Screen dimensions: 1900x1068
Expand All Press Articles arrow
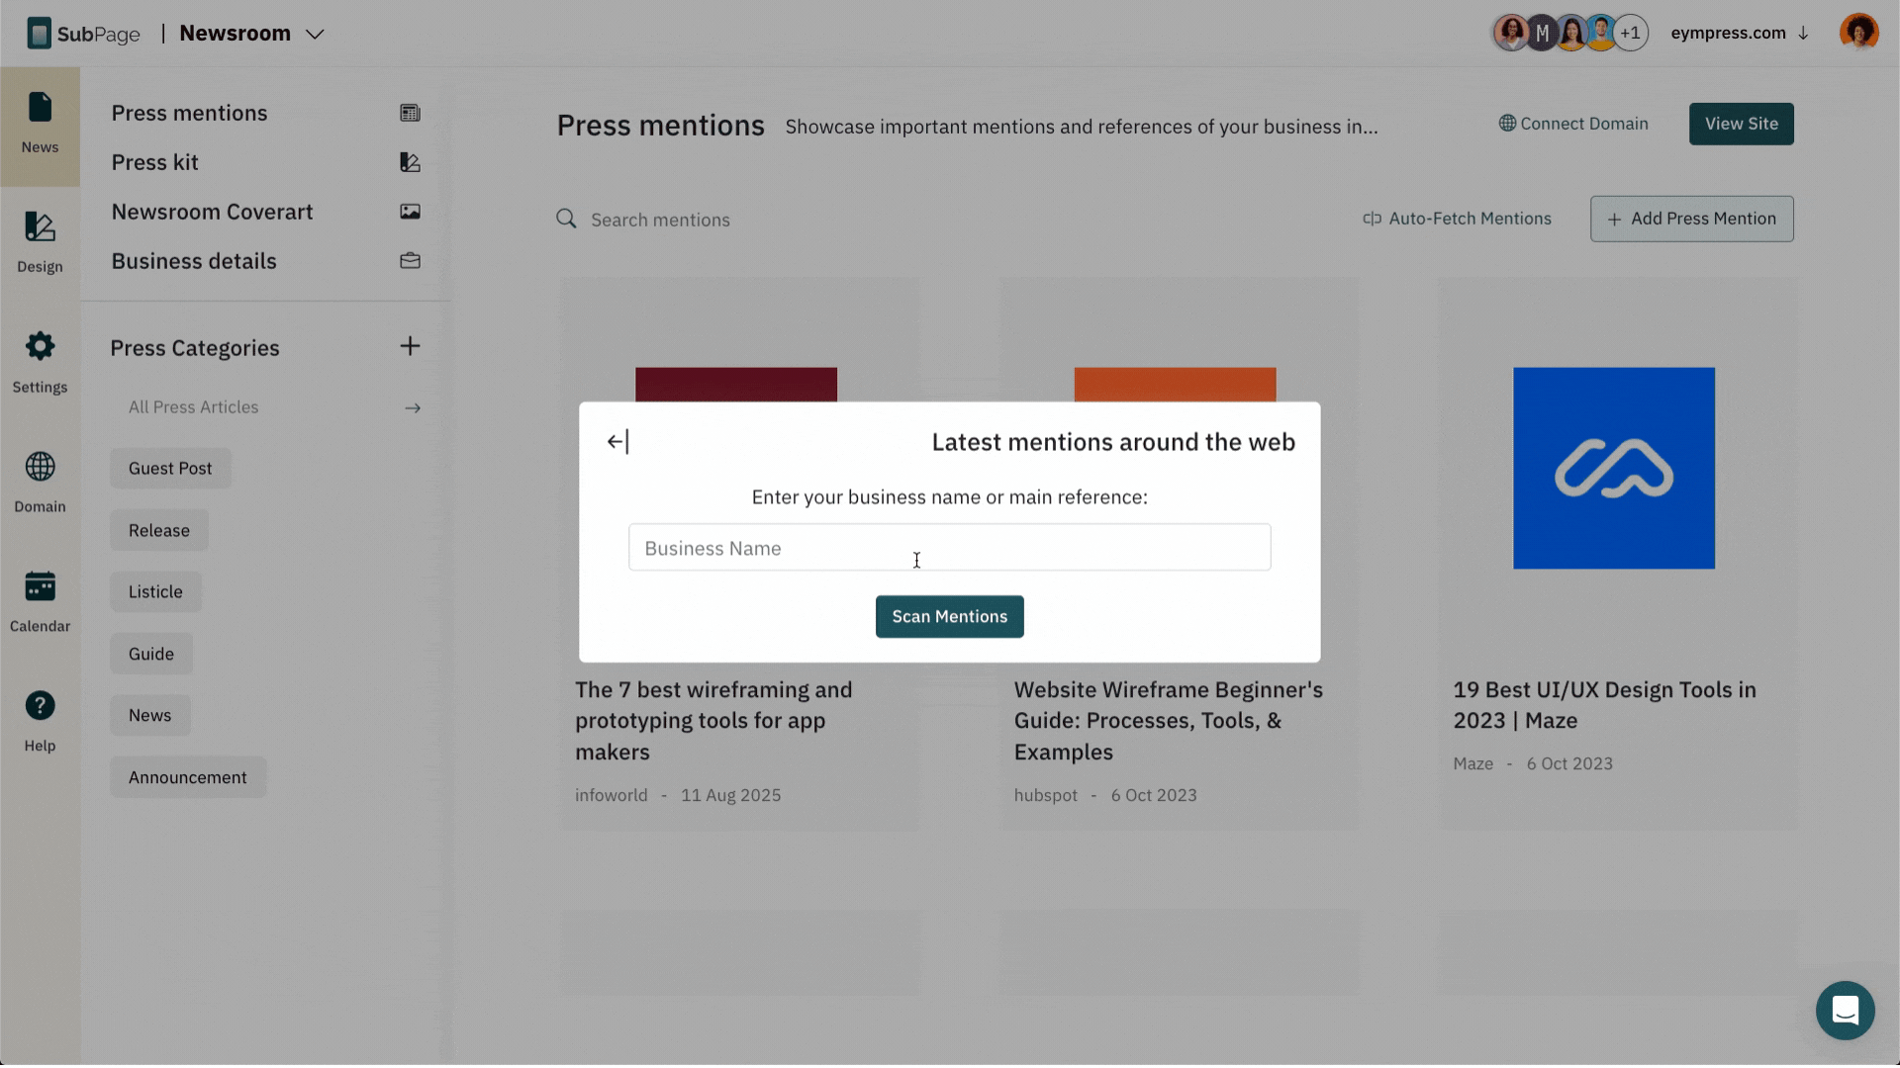(x=413, y=407)
